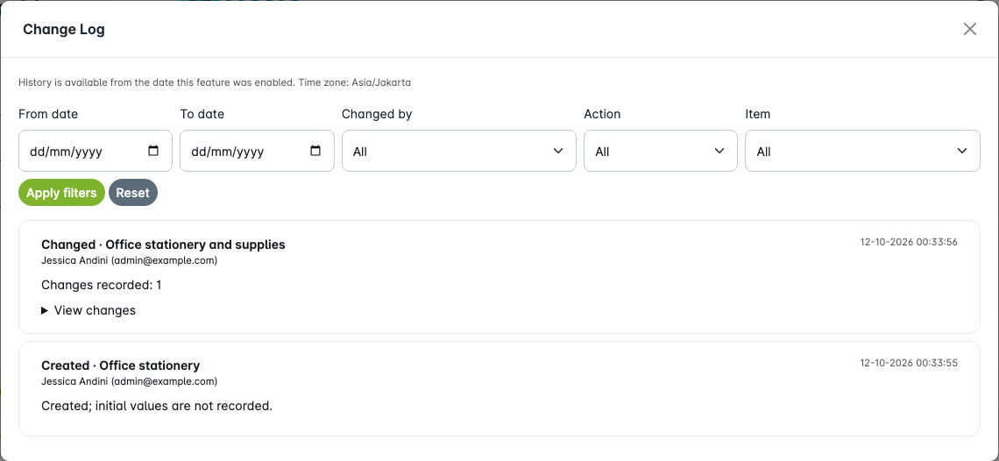999x461 pixels.
Task: Click the 'Action' label
Action: click(x=602, y=115)
